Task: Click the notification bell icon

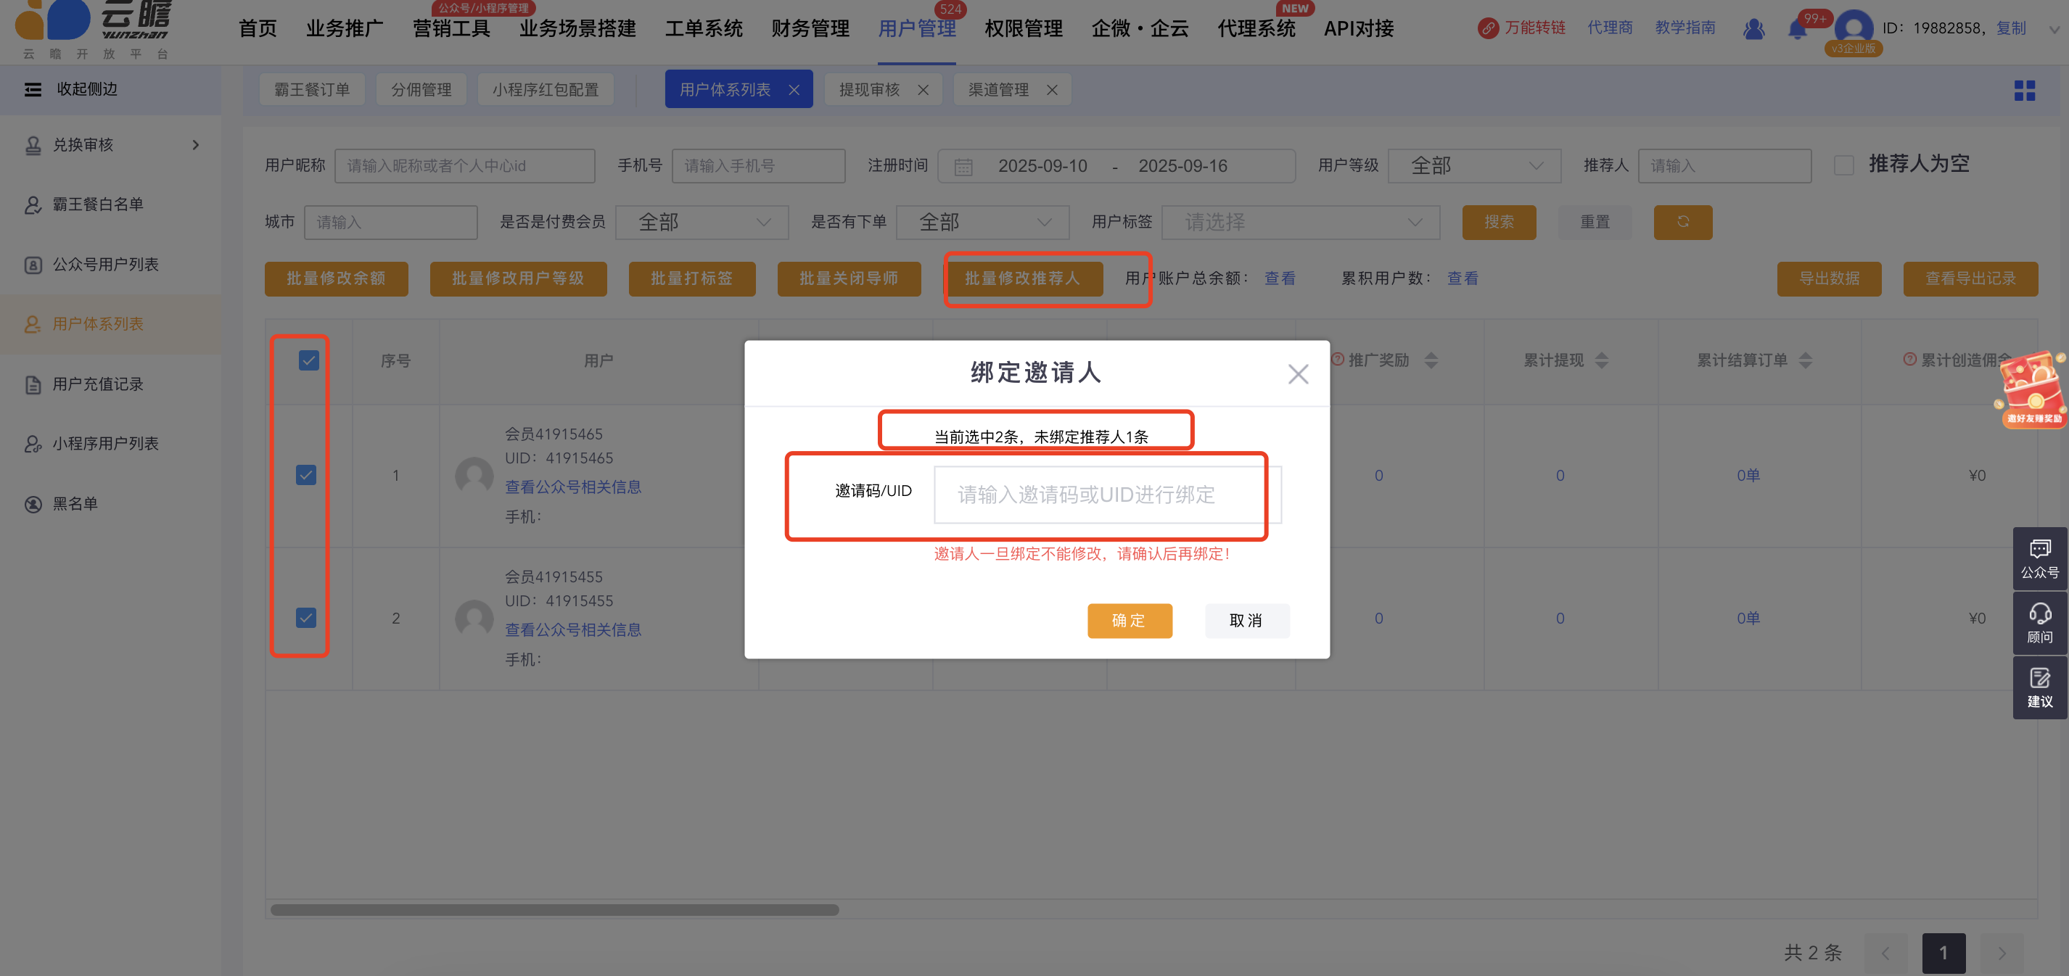Action: [x=1798, y=30]
